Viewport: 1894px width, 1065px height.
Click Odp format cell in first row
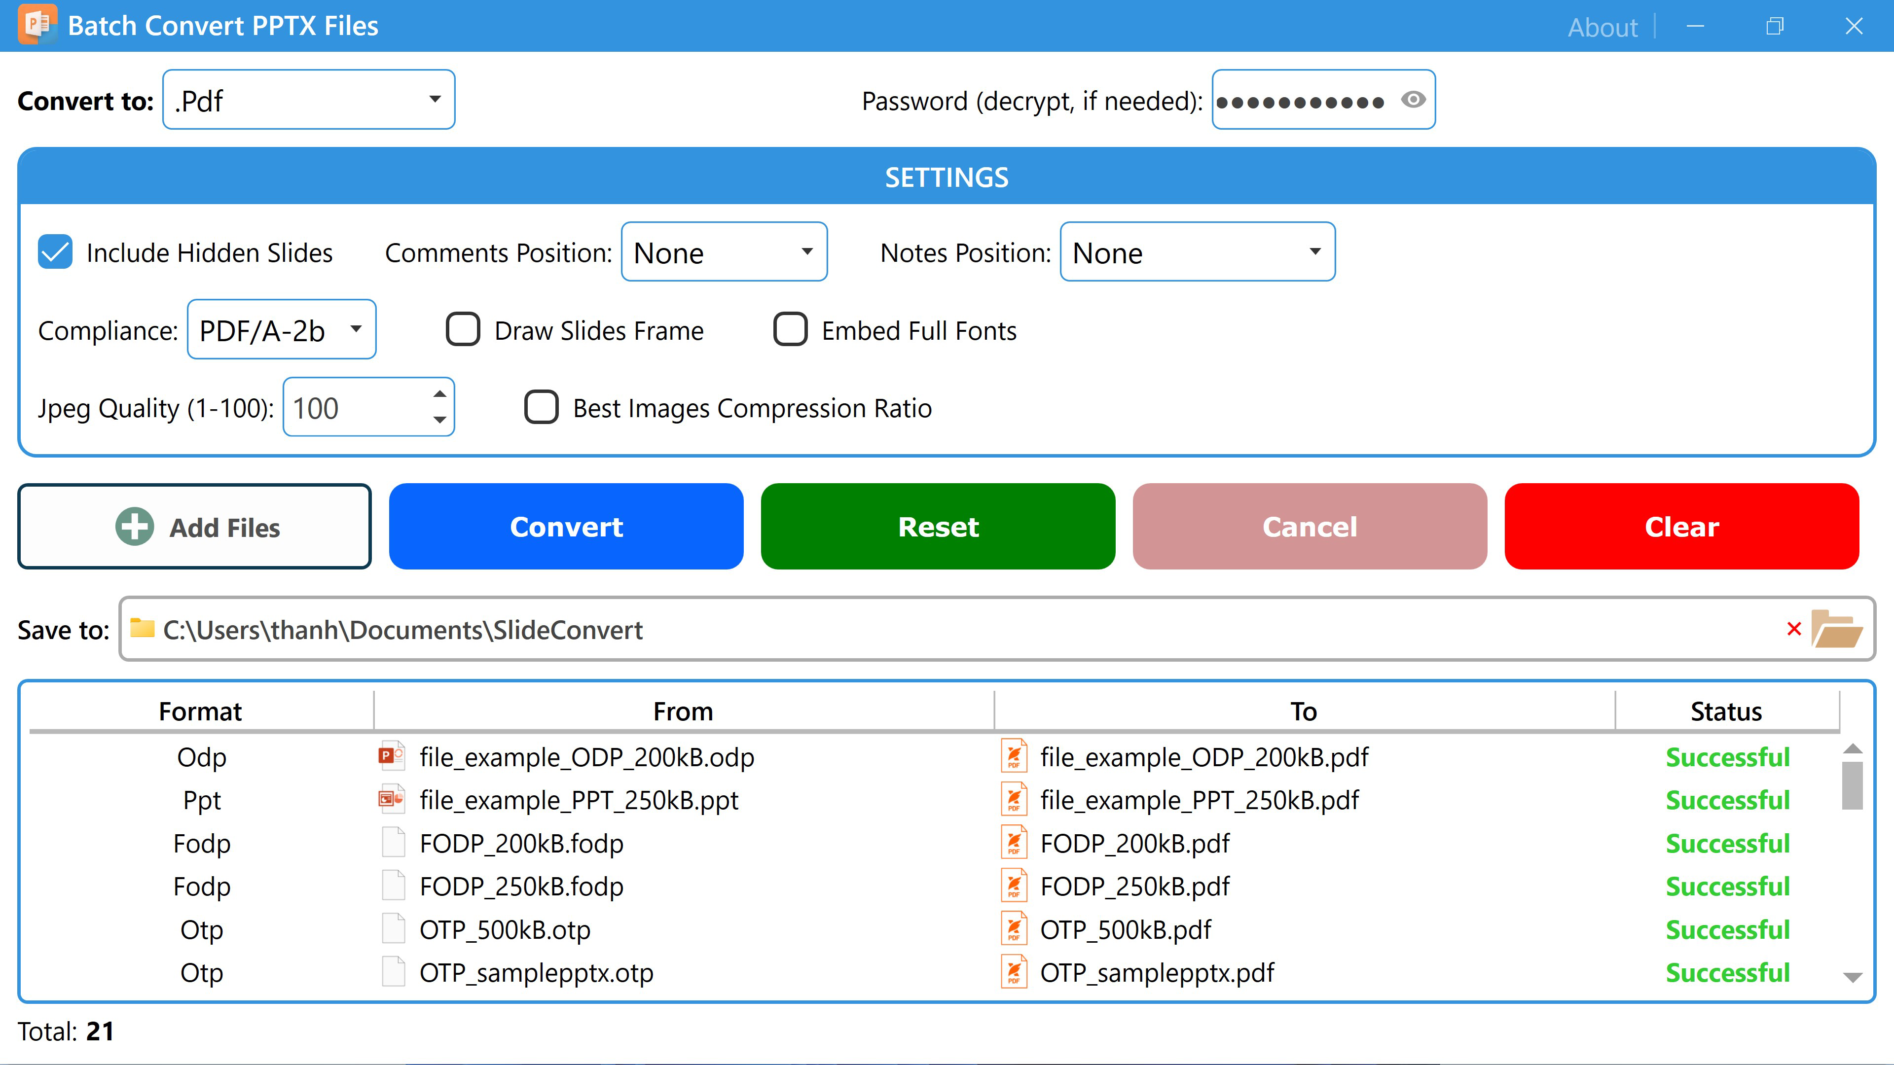pos(201,756)
